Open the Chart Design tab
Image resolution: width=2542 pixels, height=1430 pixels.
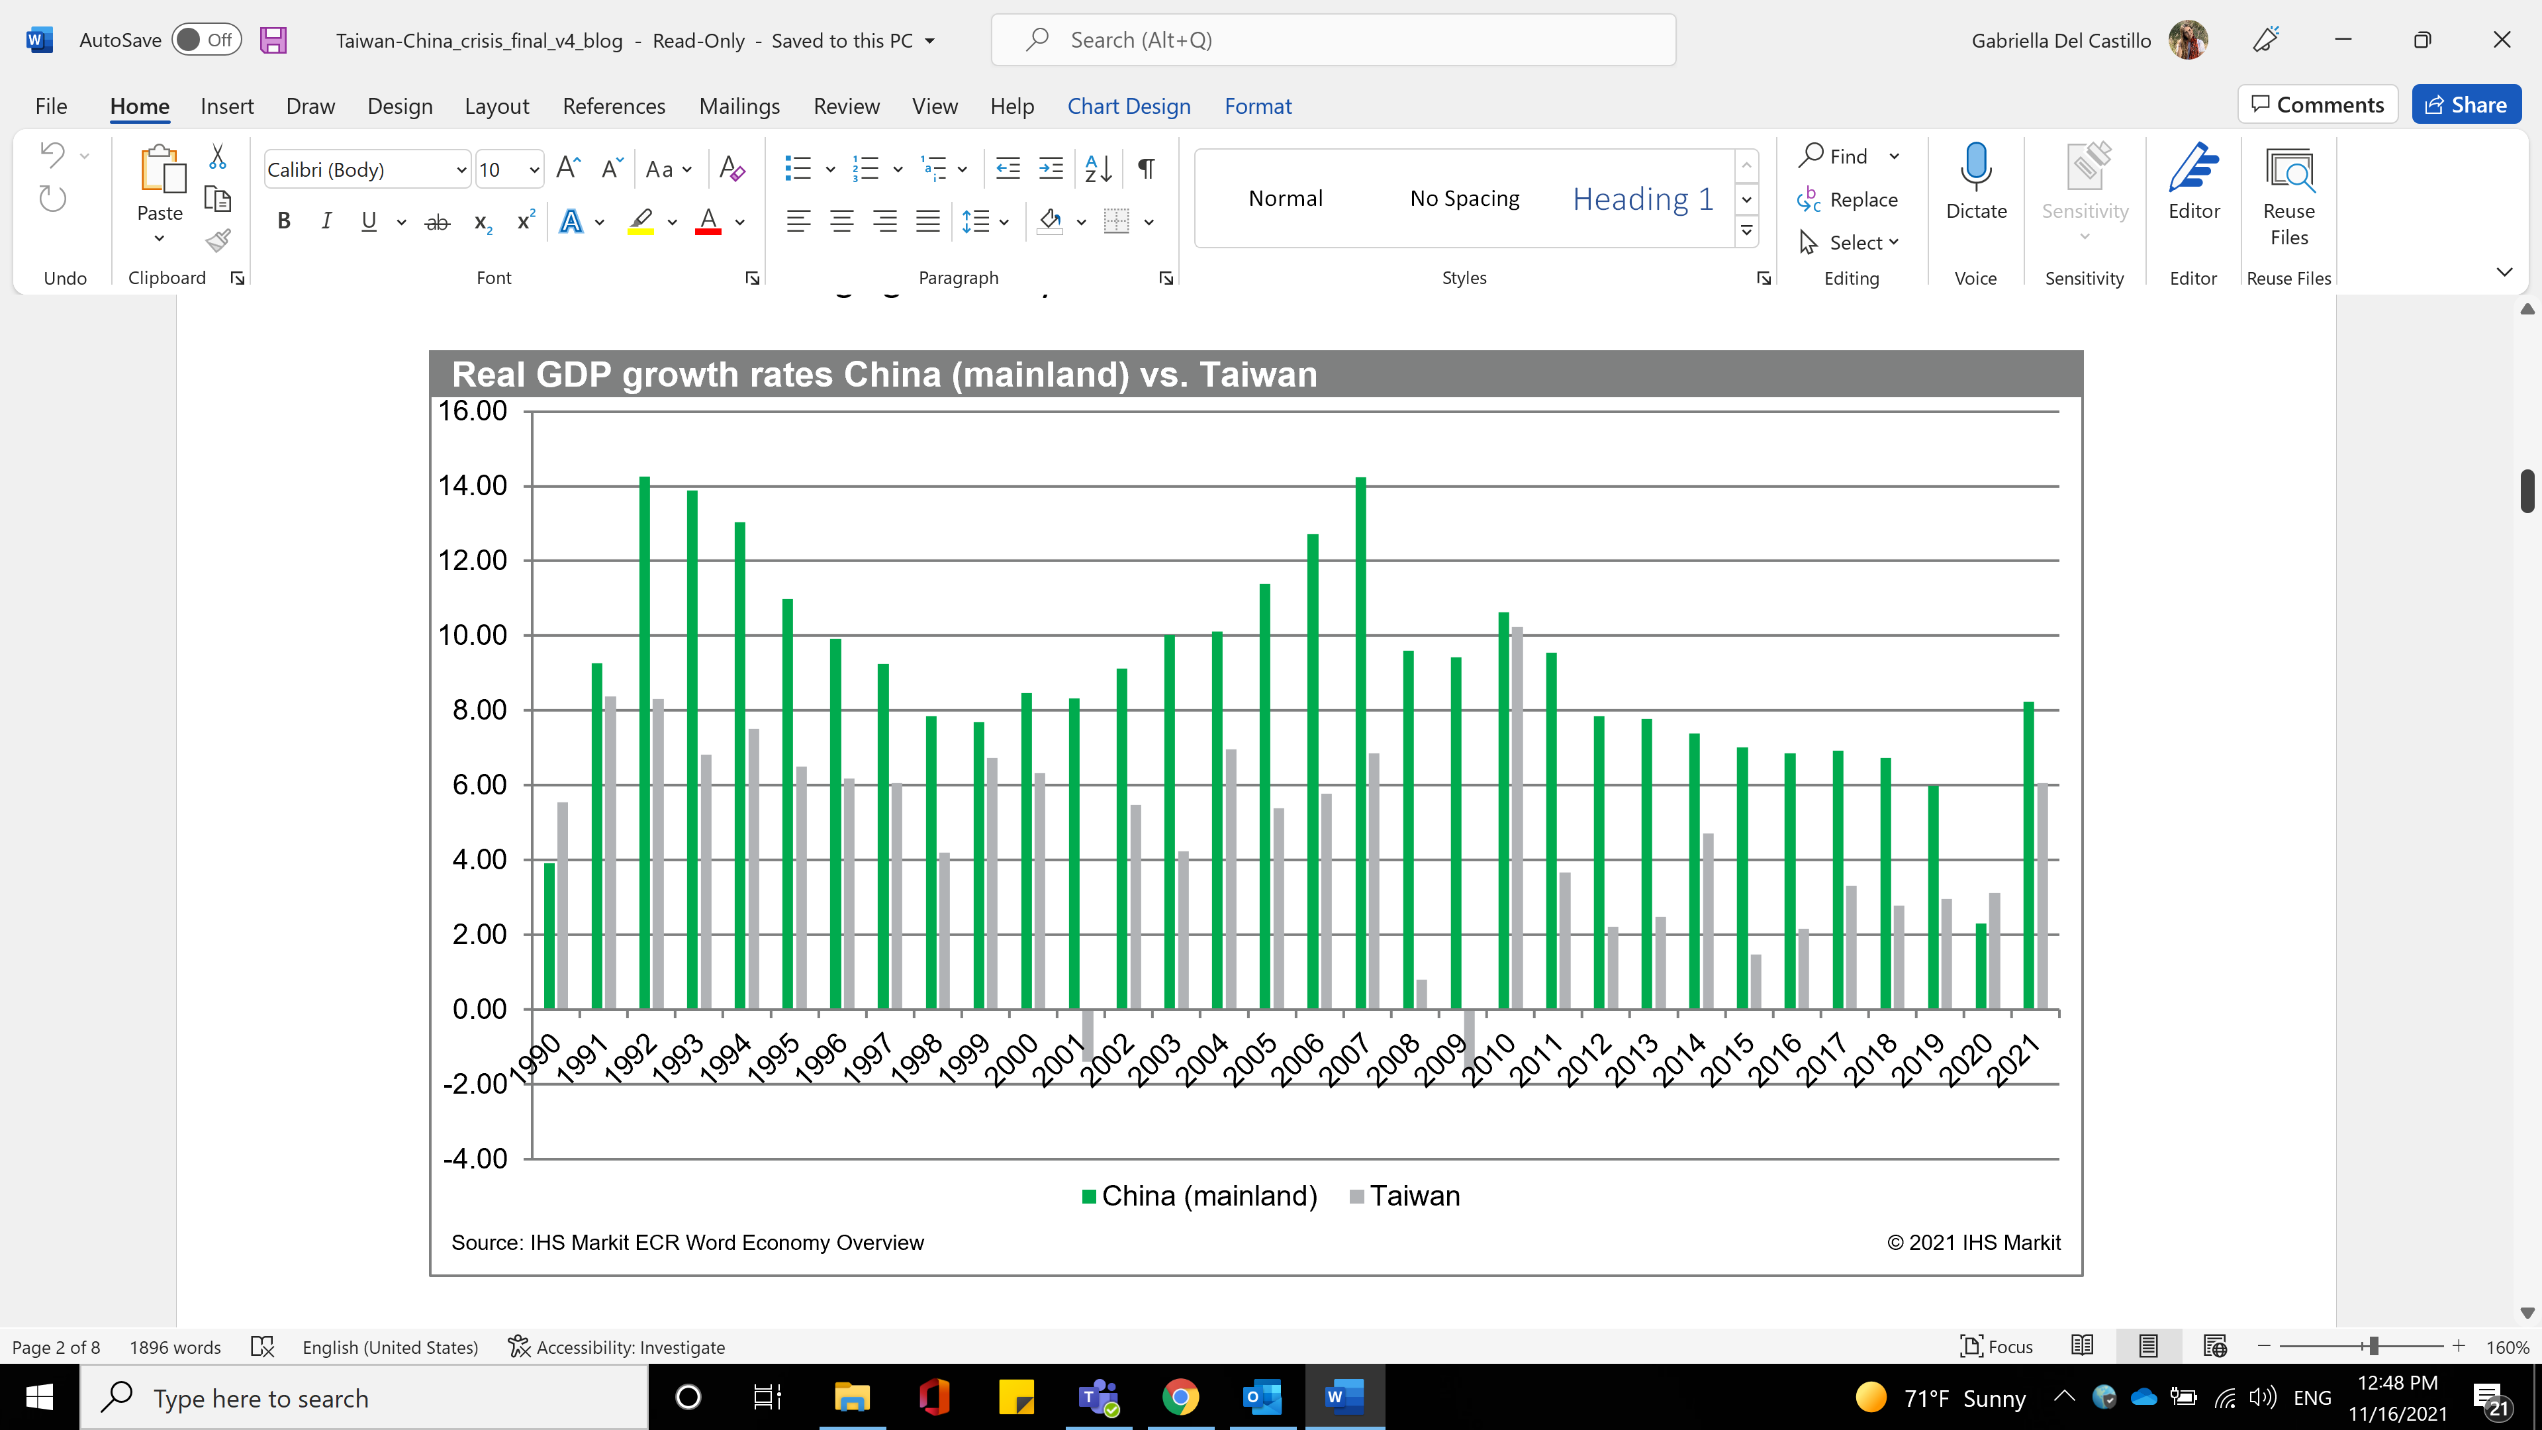(1128, 106)
